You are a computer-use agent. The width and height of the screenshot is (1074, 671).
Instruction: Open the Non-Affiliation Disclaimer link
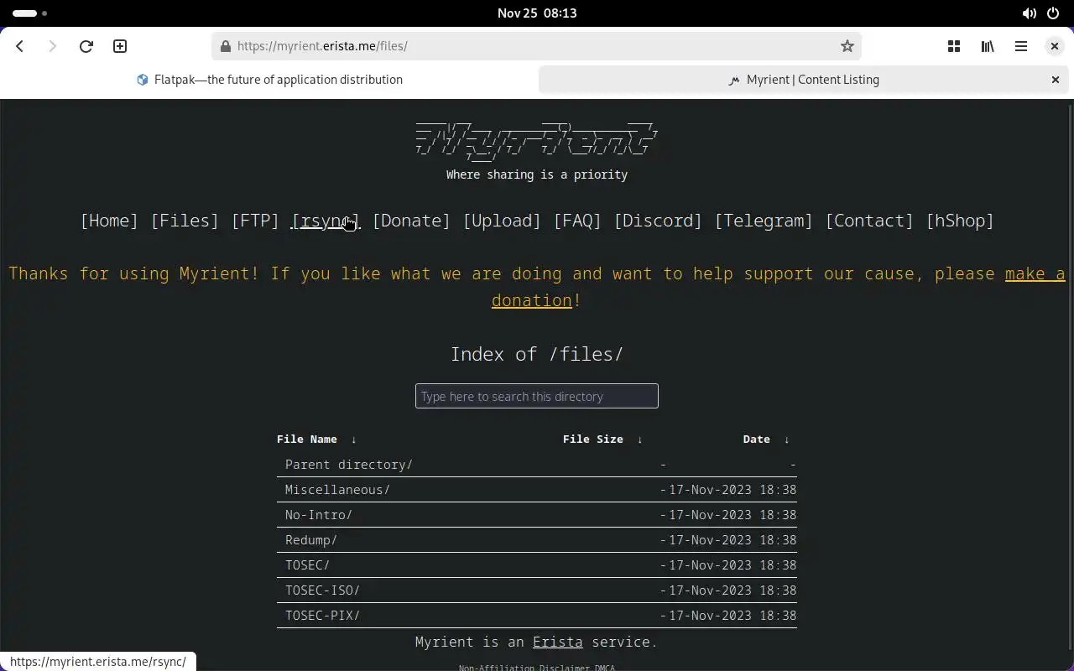tap(525, 668)
